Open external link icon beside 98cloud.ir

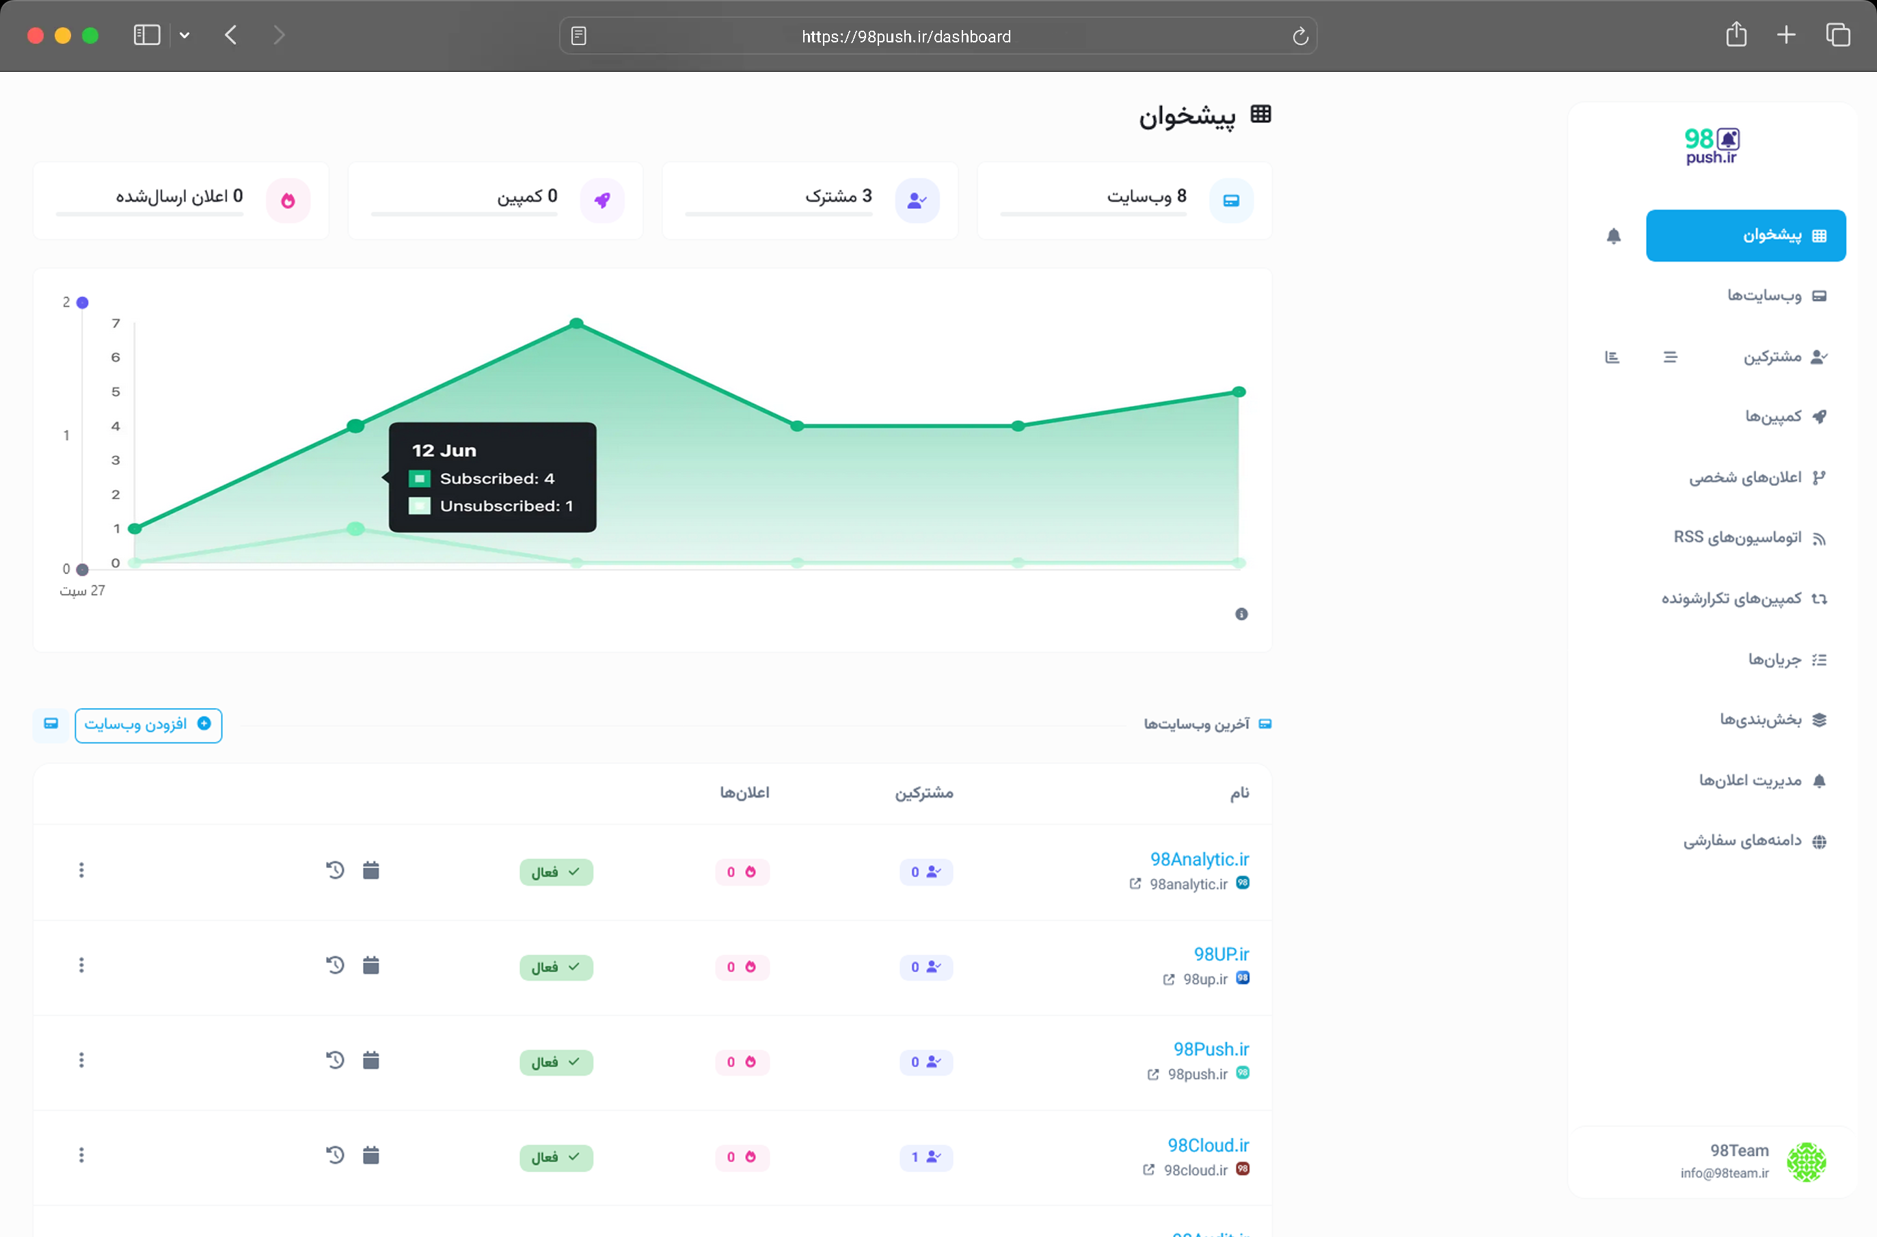pyautogui.click(x=1149, y=1169)
